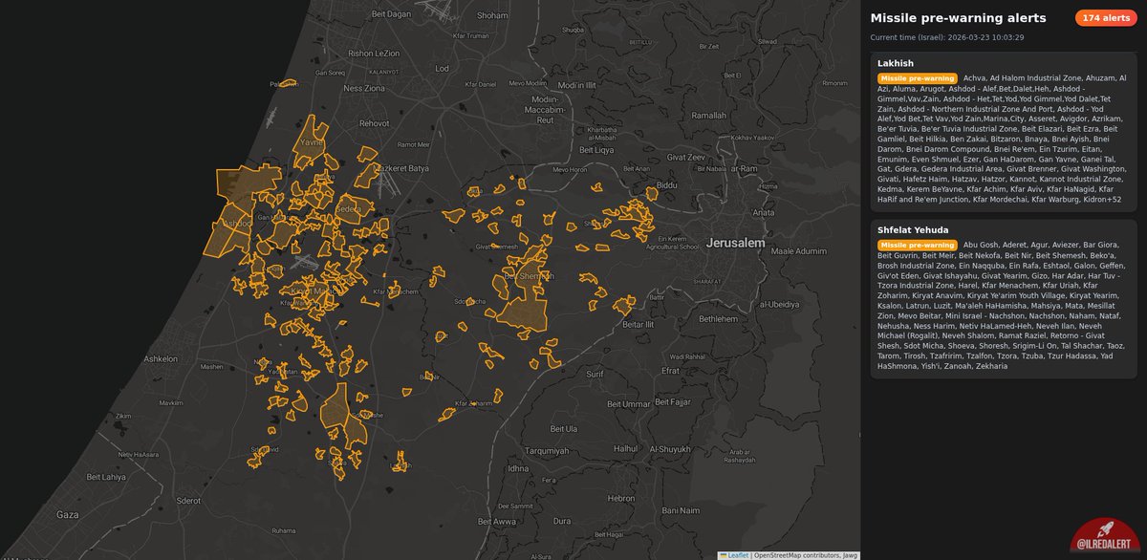Click Abu Gosh in the Shfelat Yehuda list
This screenshot has height=560, width=1147.
(x=981, y=246)
